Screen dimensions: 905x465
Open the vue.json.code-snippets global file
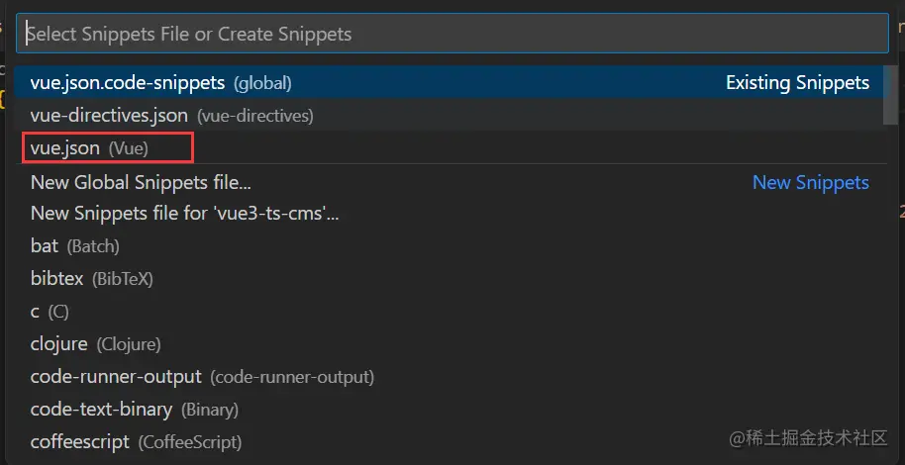(x=128, y=83)
